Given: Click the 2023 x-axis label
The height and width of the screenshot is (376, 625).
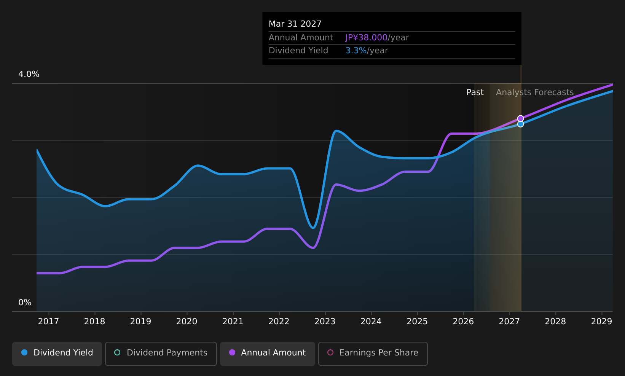Looking at the screenshot, I should pos(325,322).
